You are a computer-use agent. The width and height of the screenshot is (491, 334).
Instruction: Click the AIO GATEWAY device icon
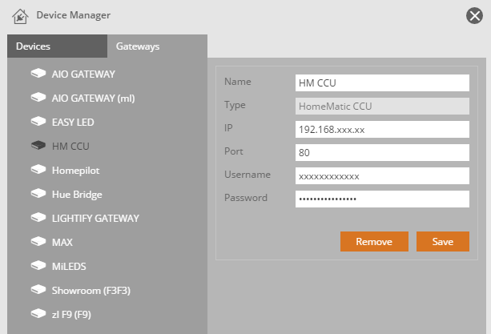pyautogui.click(x=38, y=74)
